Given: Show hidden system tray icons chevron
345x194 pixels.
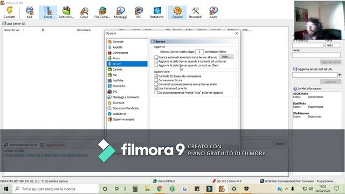Looking at the screenshot, I should pos(286,189).
